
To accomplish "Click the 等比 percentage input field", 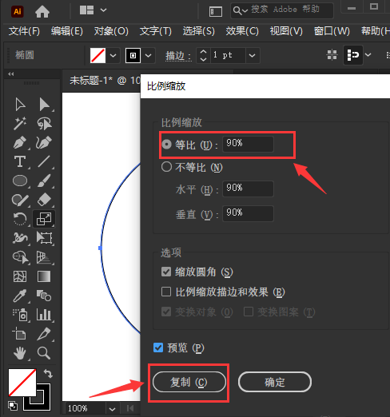I will (x=248, y=144).
